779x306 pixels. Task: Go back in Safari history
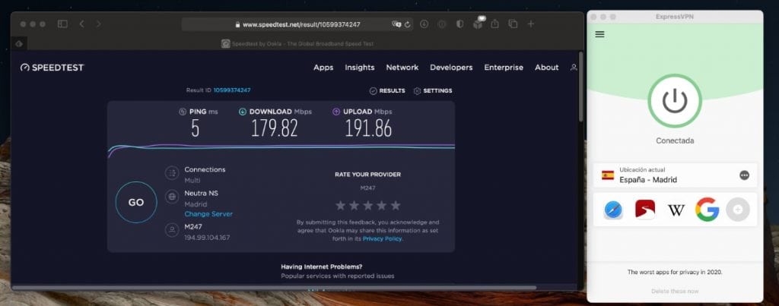(x=81, y=24)
